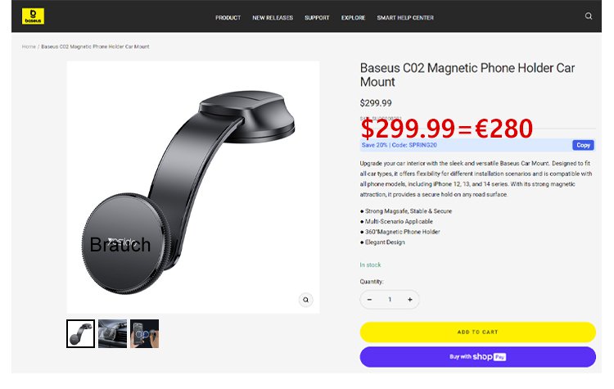Decrease quantity with minus icon
The height and width of the screenshot is (389, 614).
coord(369,300)
